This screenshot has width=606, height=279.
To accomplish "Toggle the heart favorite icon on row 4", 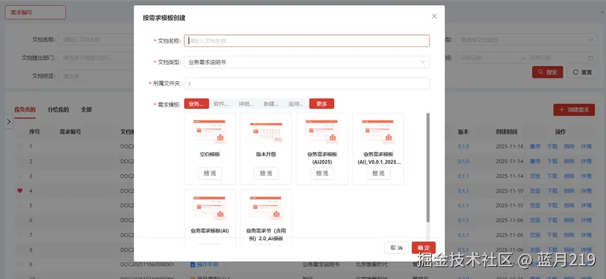I will coord(20,191).
